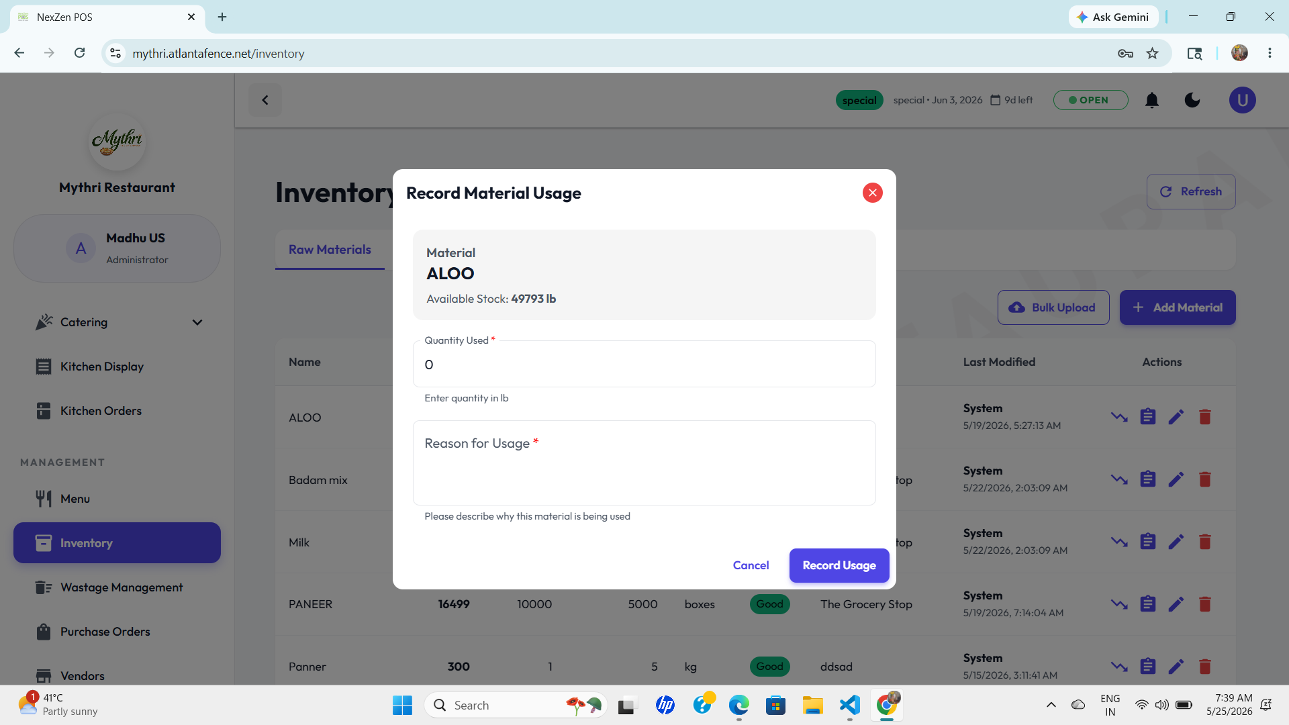The image size is (1289, 725).
Task: Expand the Catering menu chevron
Action: click(x=197, y=322)
